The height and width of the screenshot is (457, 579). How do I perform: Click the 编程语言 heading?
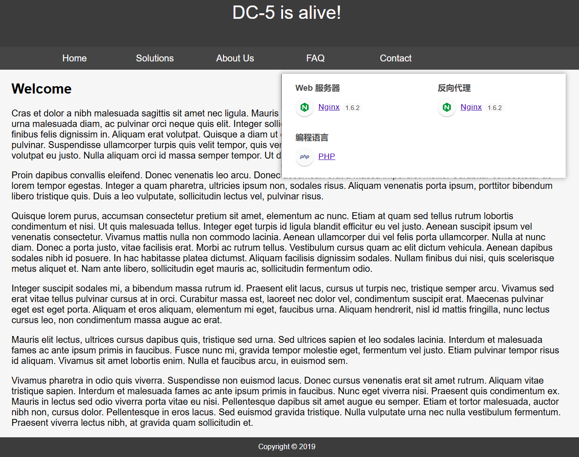[312, 138]
